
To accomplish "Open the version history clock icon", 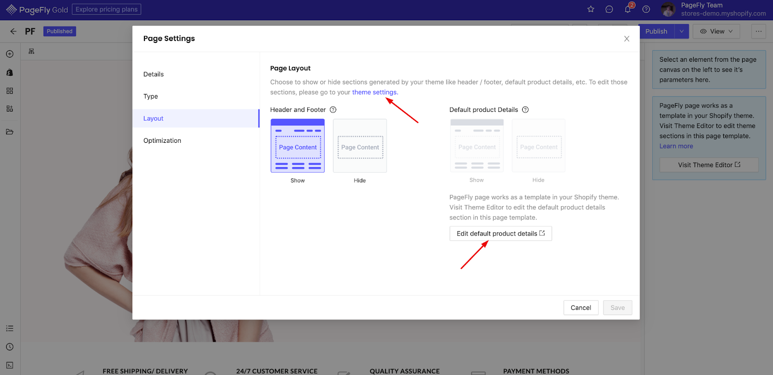I will pos(10,347).
